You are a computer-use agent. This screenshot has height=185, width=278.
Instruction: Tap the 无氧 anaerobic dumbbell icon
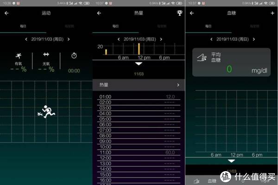pos(46,55)
